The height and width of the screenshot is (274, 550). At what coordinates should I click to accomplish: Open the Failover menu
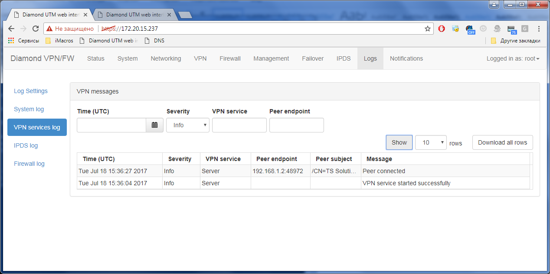[x=313, y=58]
